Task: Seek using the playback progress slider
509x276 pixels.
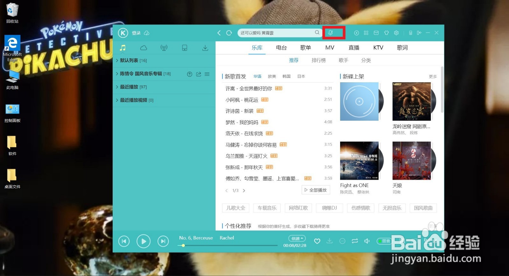Action: pyautogui.click(x=227, y=246)
